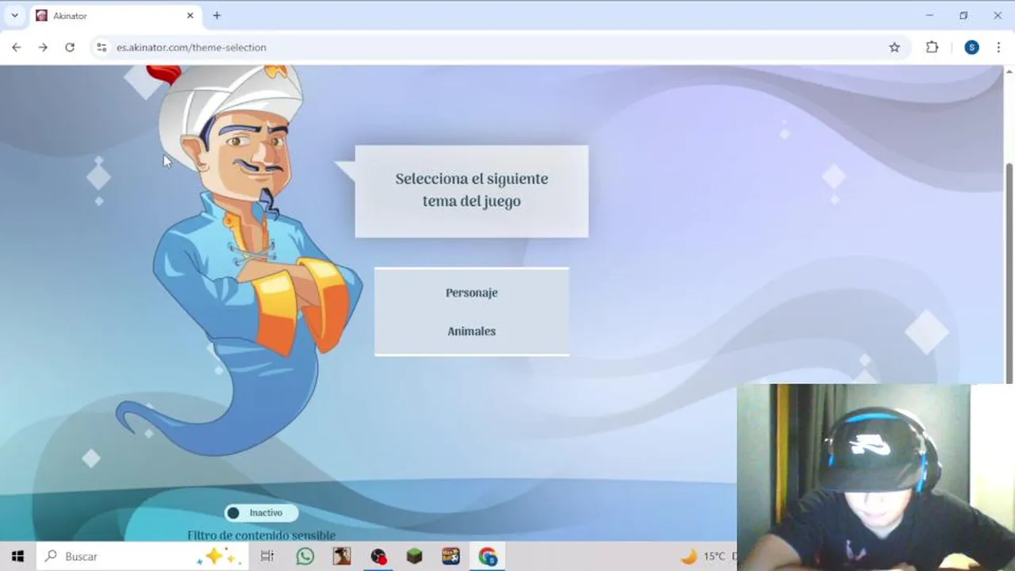The height and width of the screenshot is (571, 1015).
Task: Choose the Animales theme
Action: (471, 331)
